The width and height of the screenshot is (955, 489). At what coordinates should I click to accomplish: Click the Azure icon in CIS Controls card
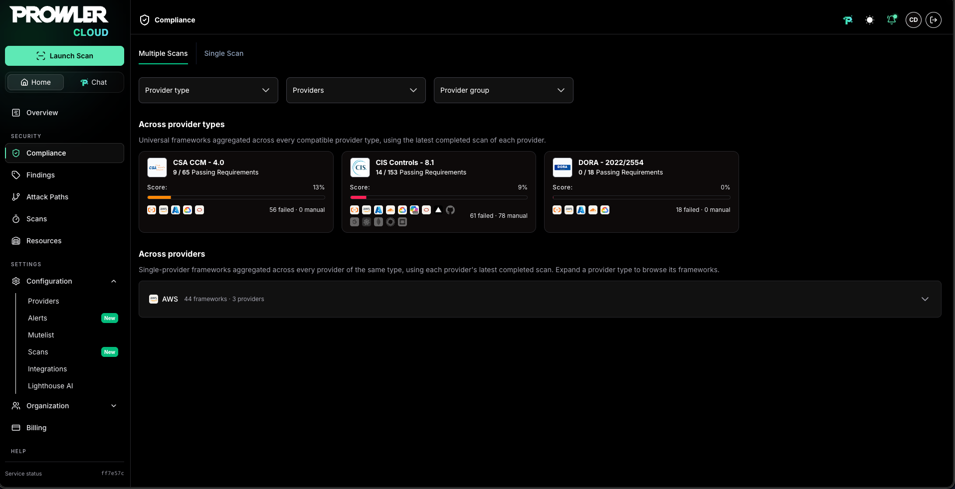click(379, 210)
